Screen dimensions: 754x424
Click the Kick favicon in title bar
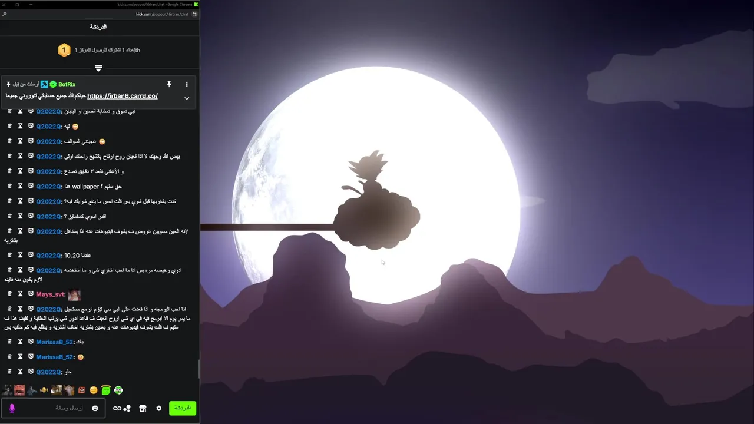tap(196, 4)
